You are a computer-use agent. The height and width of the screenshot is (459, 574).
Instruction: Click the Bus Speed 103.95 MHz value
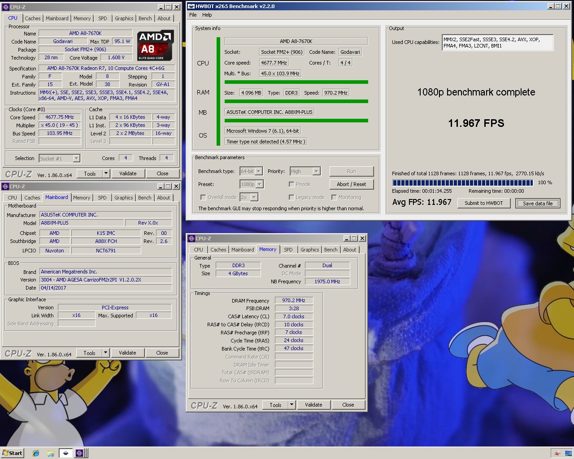(x=60, y=133)
